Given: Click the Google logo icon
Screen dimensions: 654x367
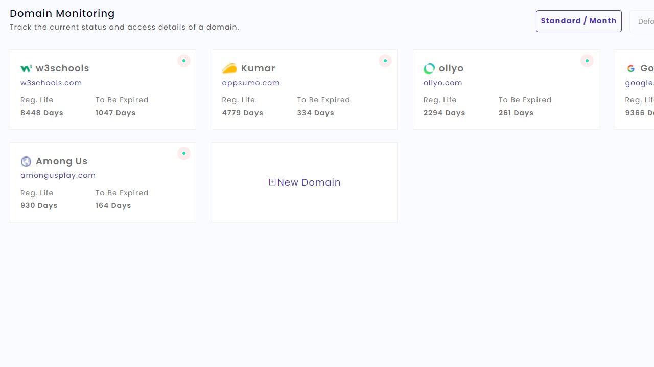Looking at the screenshot, I should [631, 68].
